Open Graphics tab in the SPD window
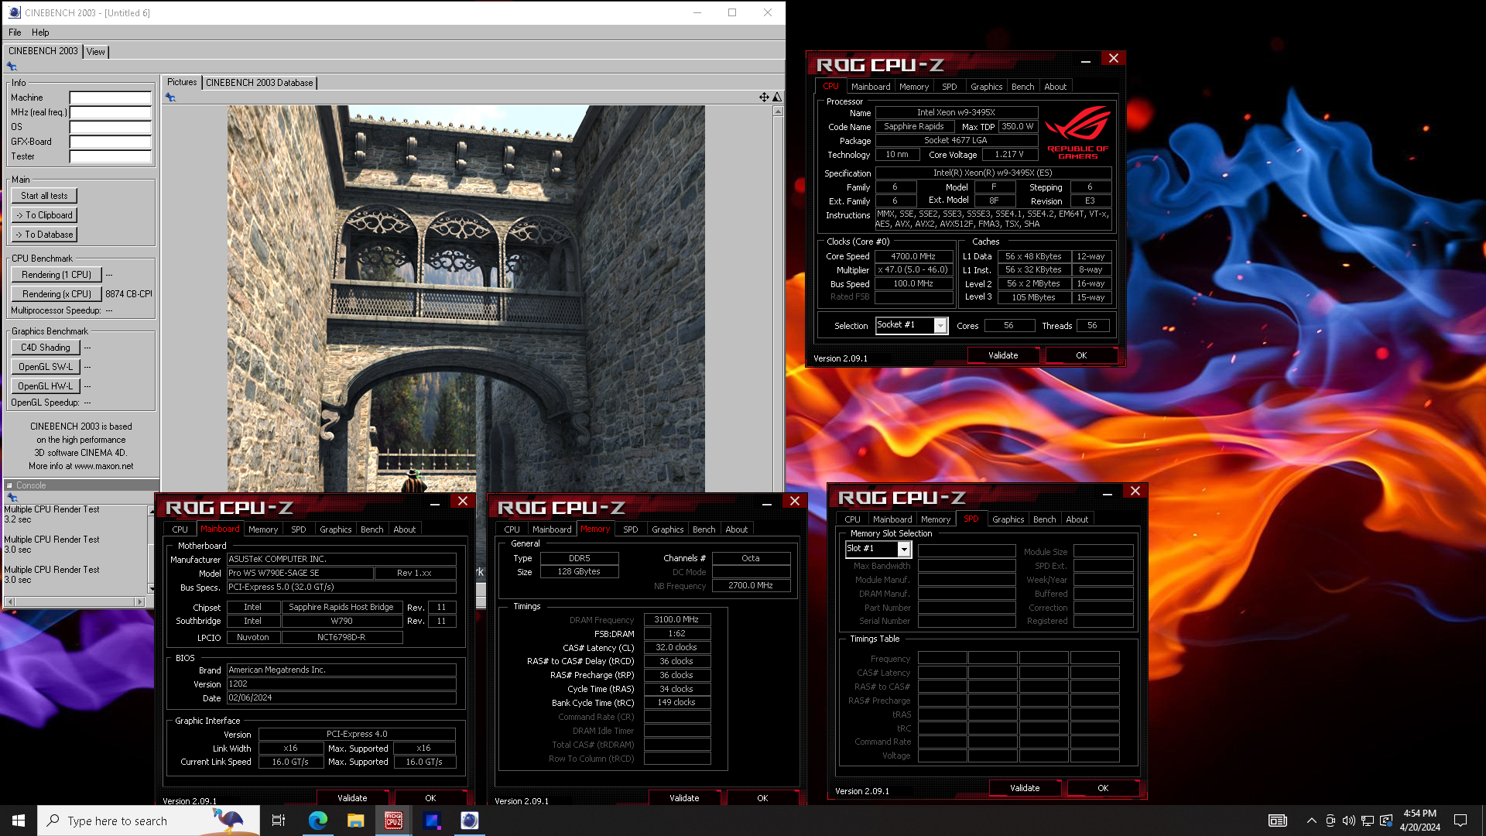This screenshot has height=836, width=1486. point(1008,519)
